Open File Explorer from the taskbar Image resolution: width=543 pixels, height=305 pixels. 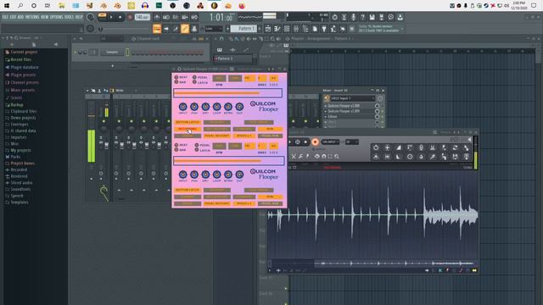61,6
